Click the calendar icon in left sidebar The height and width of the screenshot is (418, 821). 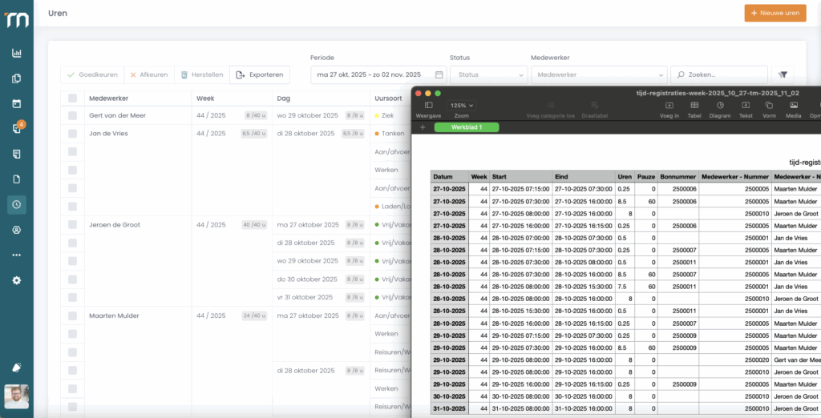(16, 103)
